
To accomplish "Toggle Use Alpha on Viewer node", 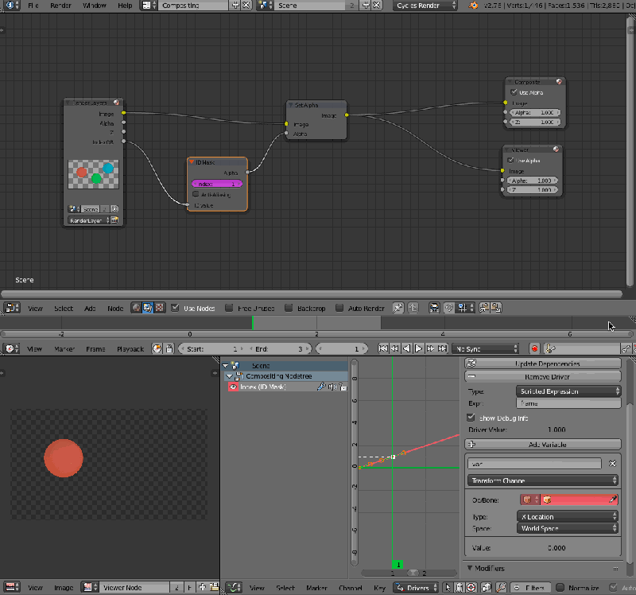I will click(x=511, y=161).
